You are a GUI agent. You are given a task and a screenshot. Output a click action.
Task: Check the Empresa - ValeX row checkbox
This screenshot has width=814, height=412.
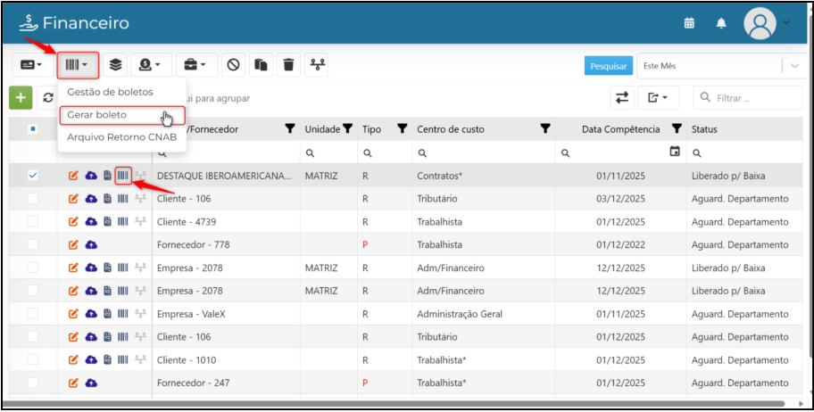pos(33,313)
